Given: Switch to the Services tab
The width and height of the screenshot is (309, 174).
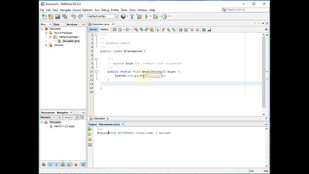Looking at the screenshot, I should 72,24.
